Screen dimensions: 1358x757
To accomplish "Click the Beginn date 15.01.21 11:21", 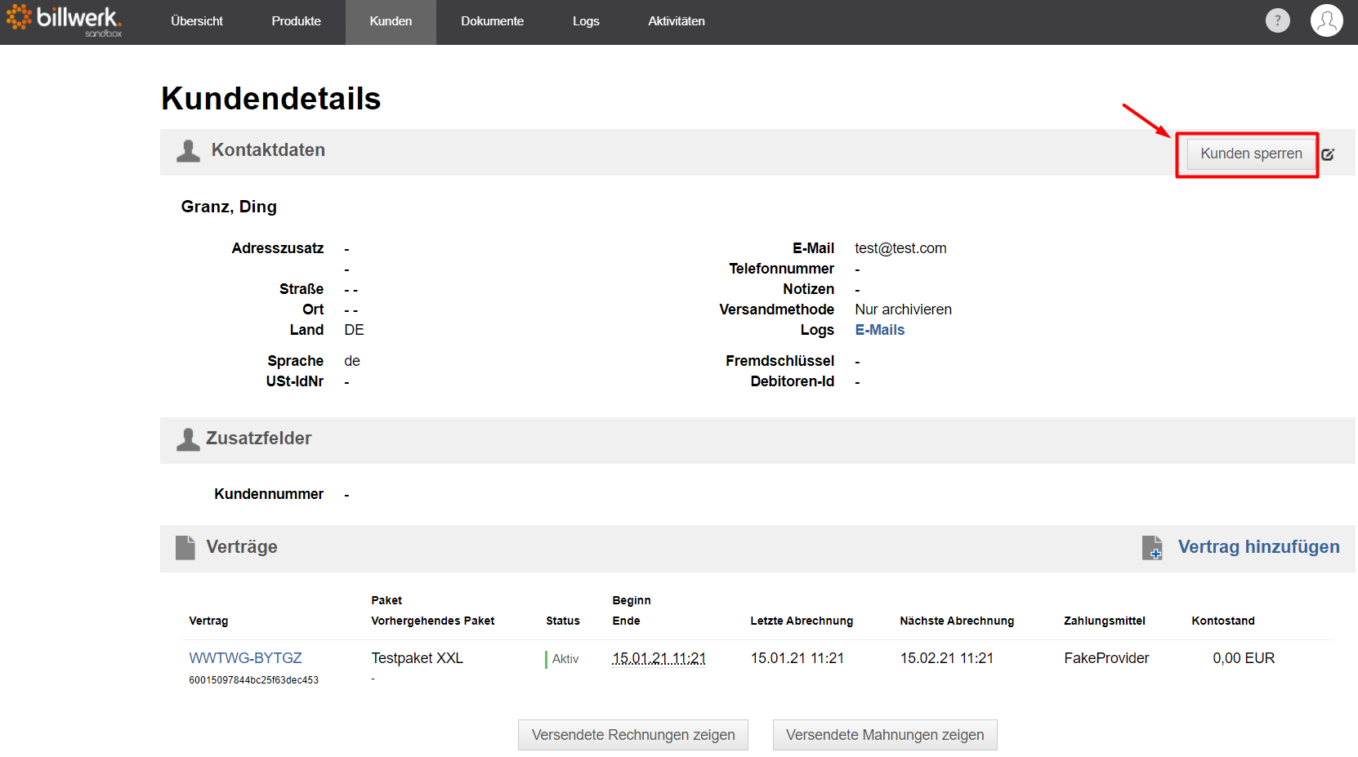I will [659, 658].
